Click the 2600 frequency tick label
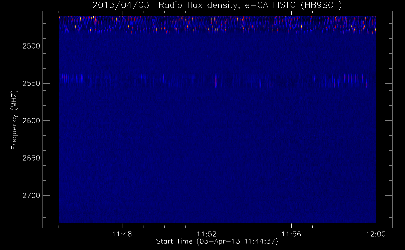Screen dimensions: 405x250 point(31,121)
